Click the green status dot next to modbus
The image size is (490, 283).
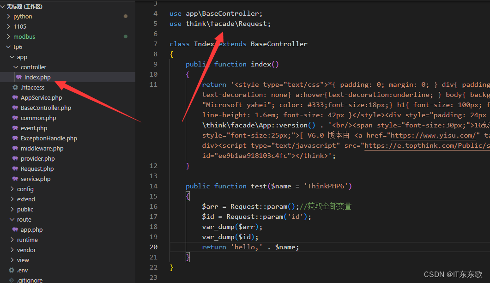click(x=126, y=36)
